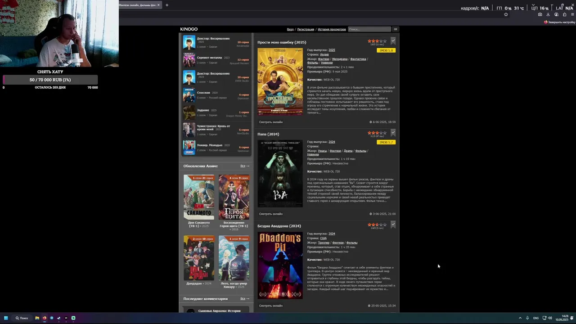
Task: Open the Дандадан anime thumbnail
Action: coord(199,258)
